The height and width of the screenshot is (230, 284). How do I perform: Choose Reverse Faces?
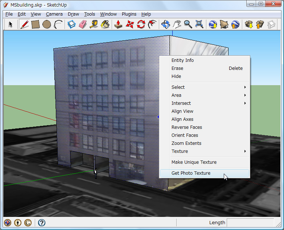(204, 127)
